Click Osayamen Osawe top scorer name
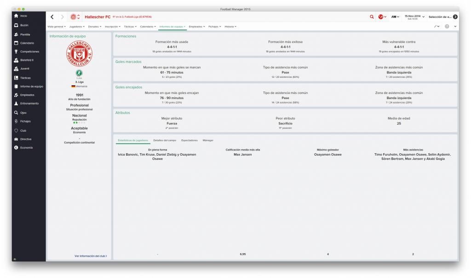This screenshot has height=278, width=471. point(327,155)
